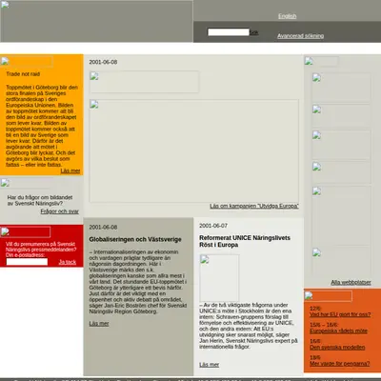Click the large campaign image above the Utvidga Europa link
Viewport: 381px width, 381px height.
194,150
